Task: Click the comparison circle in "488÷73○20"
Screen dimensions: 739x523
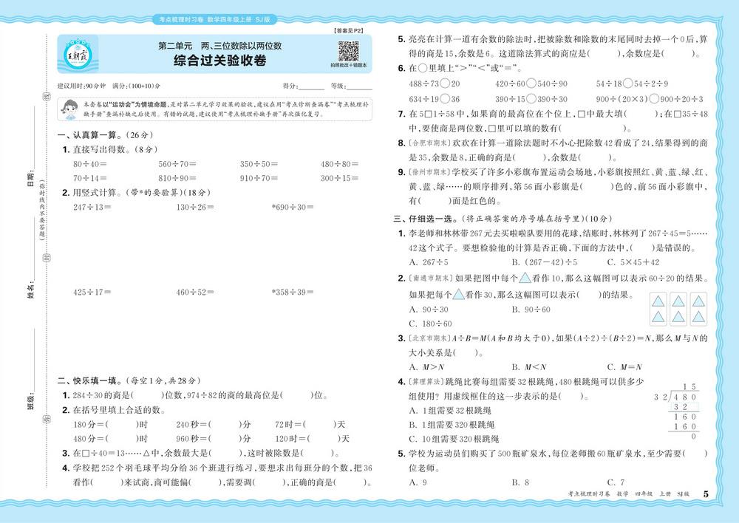Action: pos(444,83)
